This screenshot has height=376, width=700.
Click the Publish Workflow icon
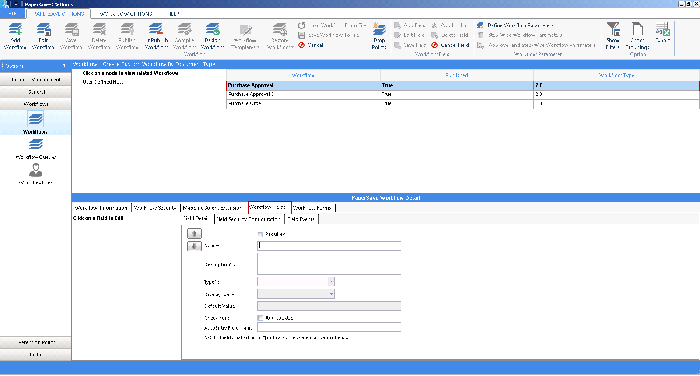(127, 36)
